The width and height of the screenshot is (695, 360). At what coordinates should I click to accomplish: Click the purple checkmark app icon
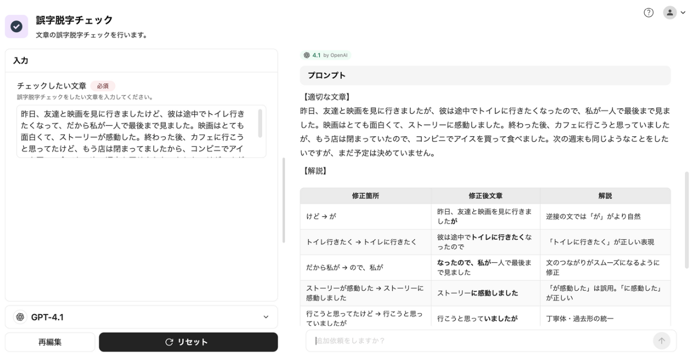16,26
